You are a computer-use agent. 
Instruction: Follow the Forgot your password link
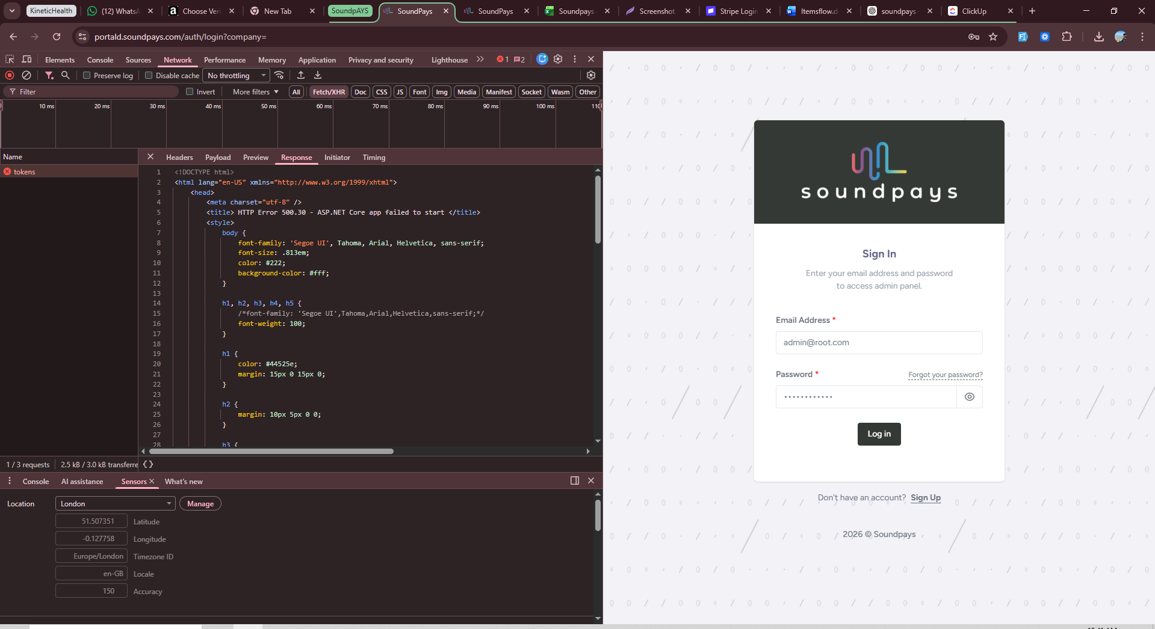945,375
